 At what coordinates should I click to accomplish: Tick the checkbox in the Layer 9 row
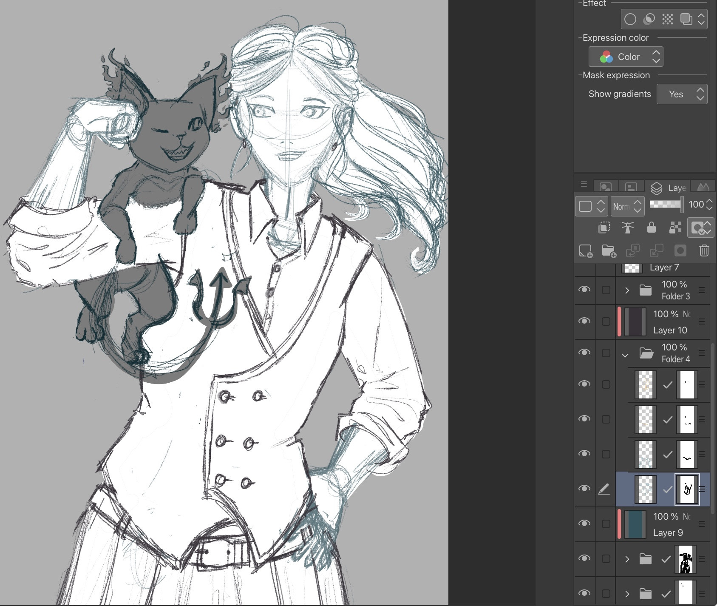(x=606, y=524)
